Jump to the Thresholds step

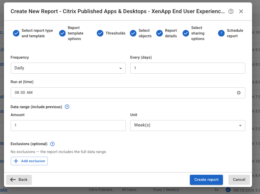[x=111, y=33]
